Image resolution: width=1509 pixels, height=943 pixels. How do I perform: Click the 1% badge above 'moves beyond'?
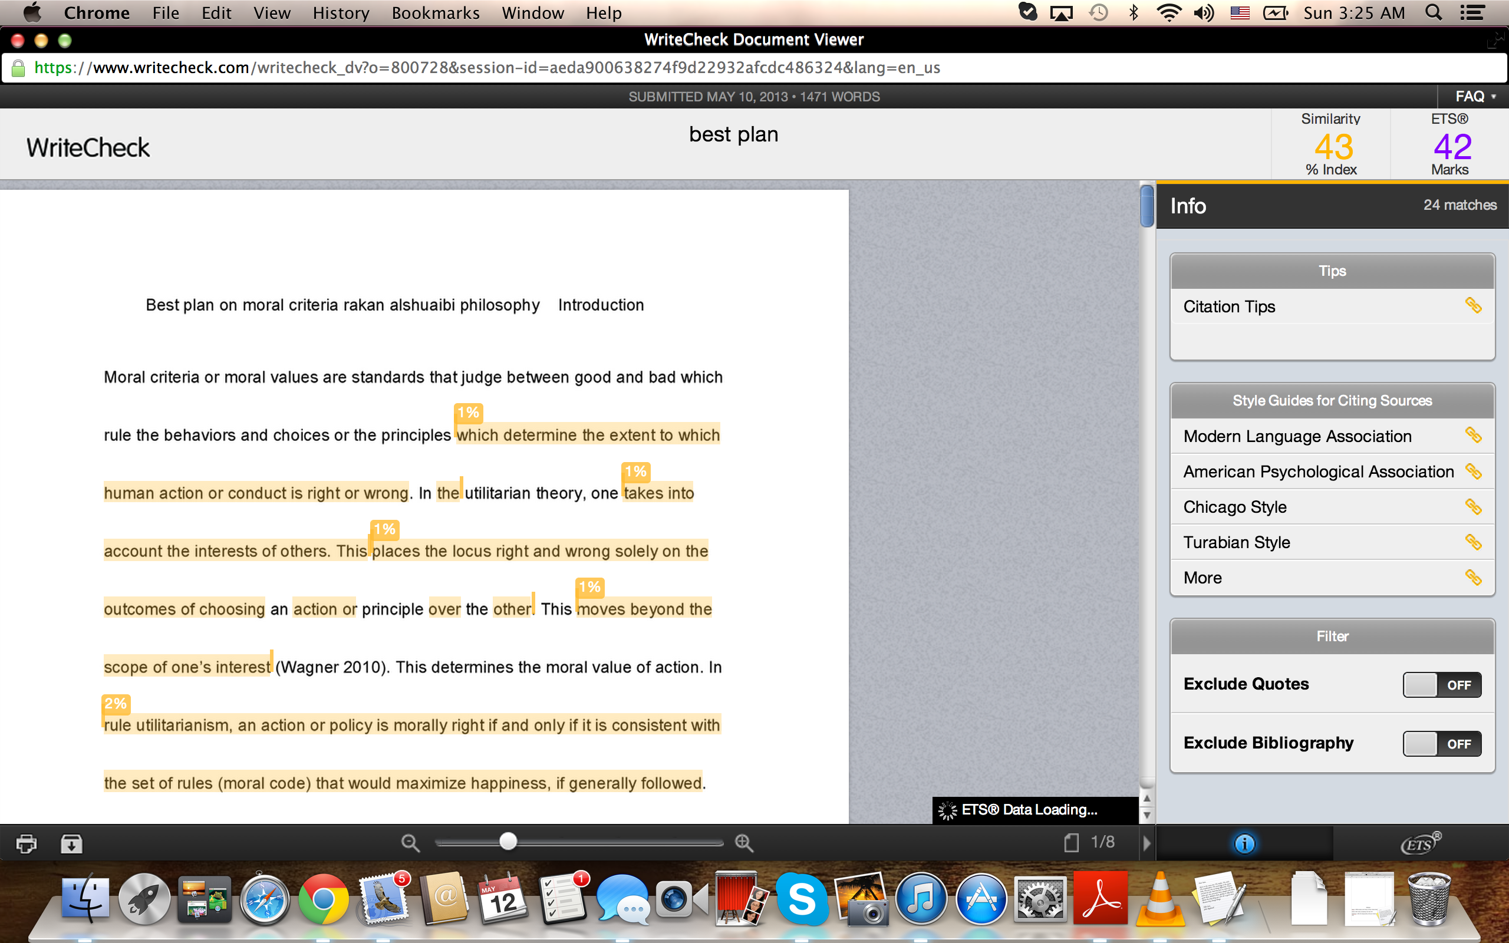point(590,587)
